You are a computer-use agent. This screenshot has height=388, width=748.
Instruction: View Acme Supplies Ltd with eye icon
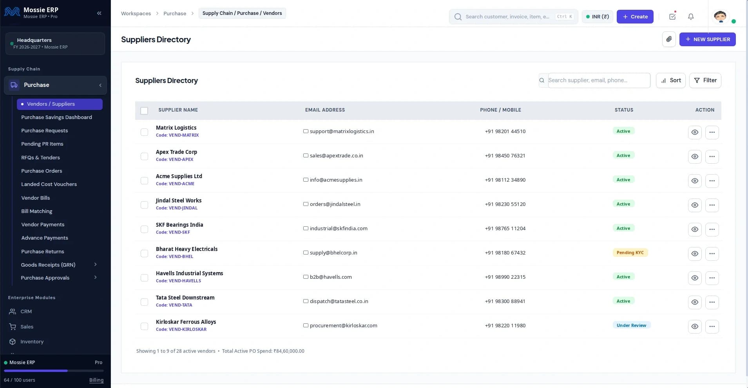[x=695, y=181]
